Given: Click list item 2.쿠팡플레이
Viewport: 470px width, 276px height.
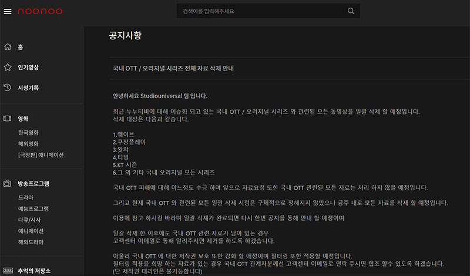Looking at the screenshot, I should [x=129, y=142].
